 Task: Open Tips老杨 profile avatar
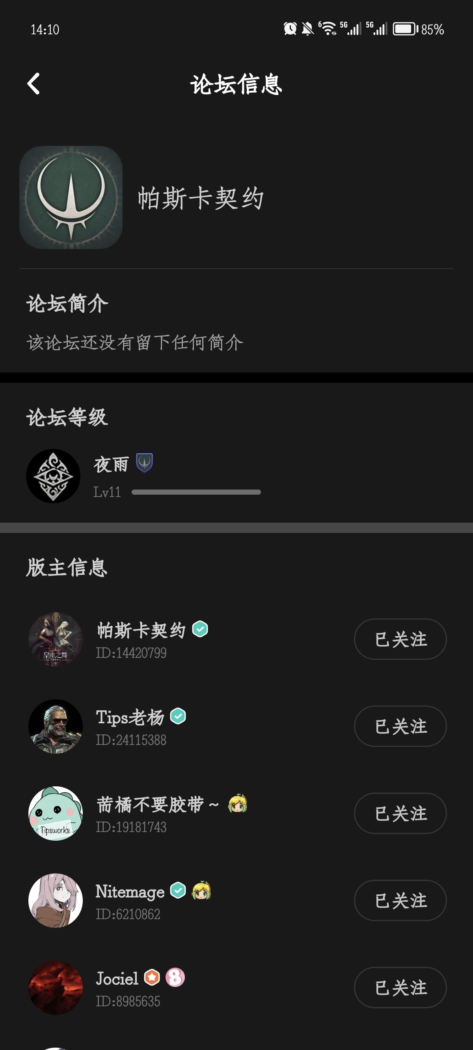pos(56,726)
